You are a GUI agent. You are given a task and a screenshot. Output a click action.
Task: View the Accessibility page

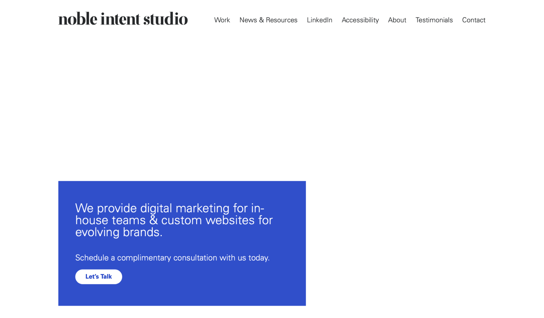(x=360, y=20)
